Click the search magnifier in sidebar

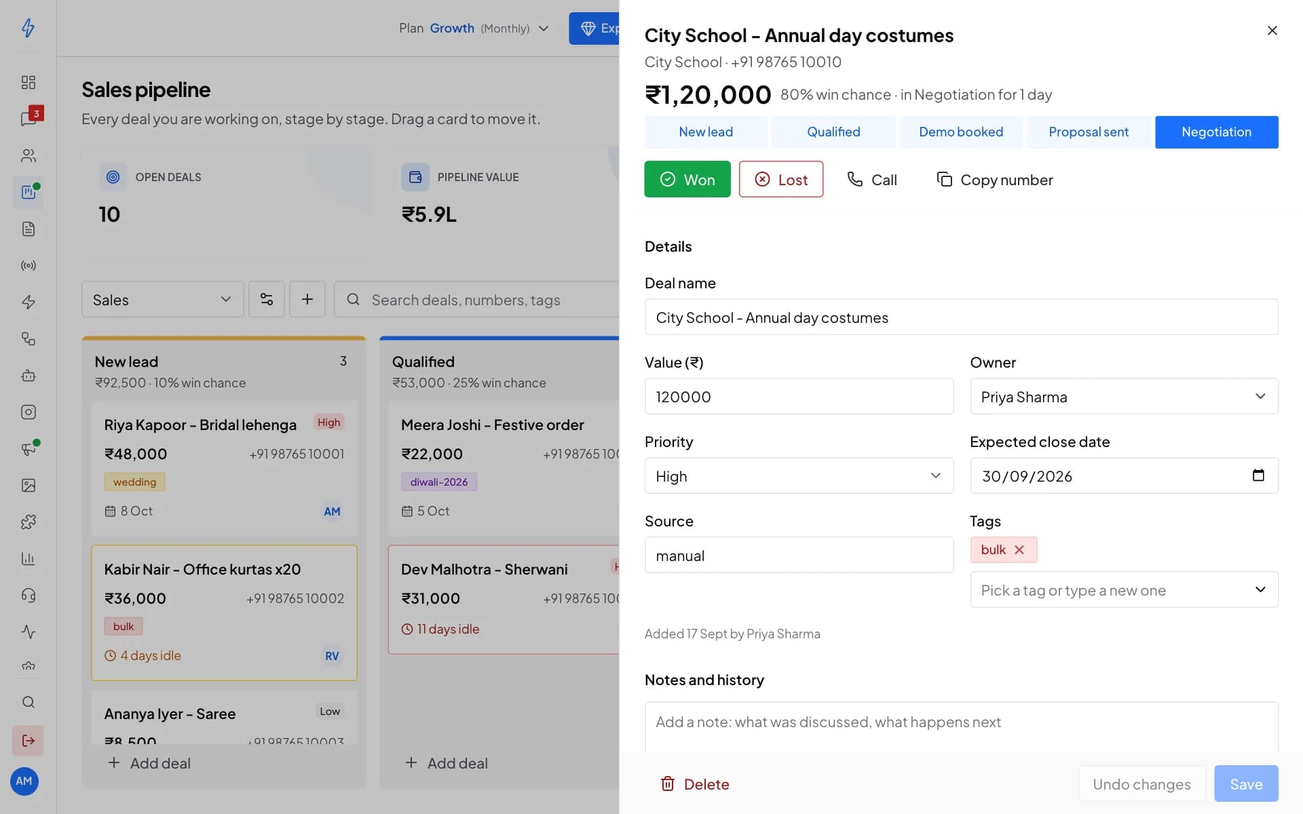[x=28, y=702]
